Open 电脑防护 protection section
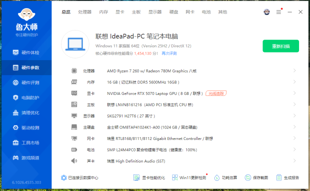 (x=26, y=98)
